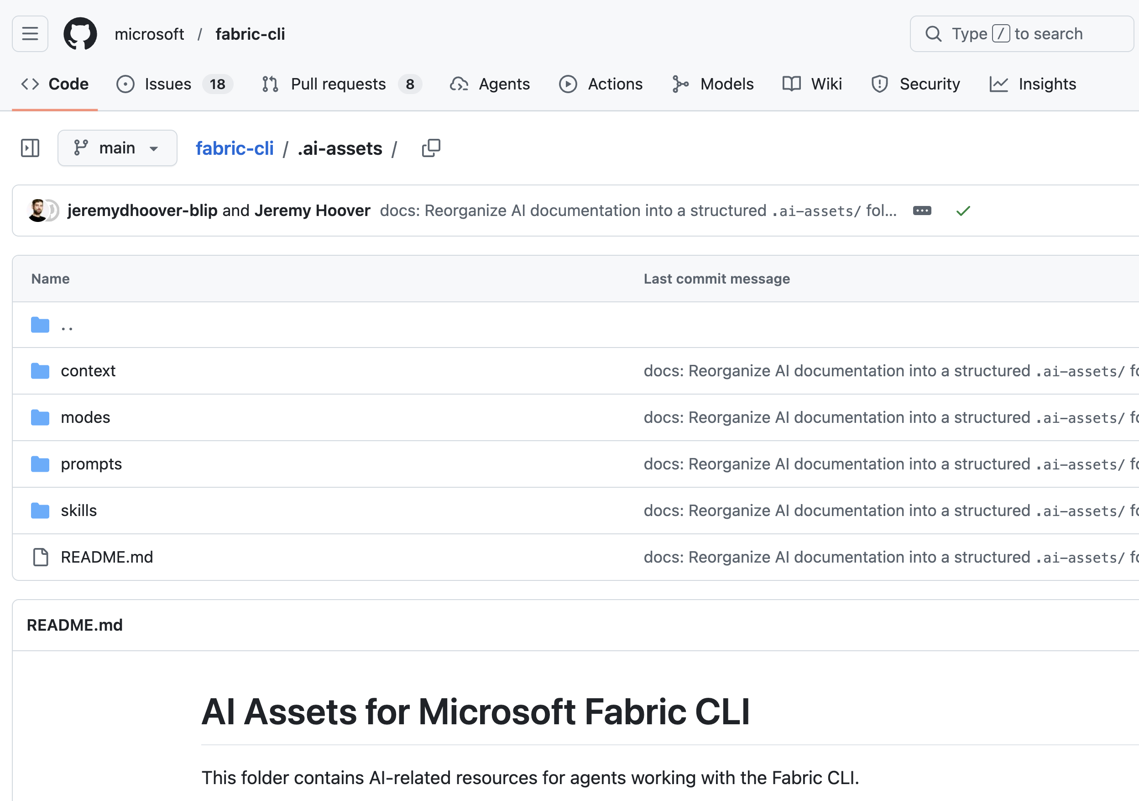Screen dimensions: 1139x801
Task: Open commit message on context row
Action: click(891, 371)
